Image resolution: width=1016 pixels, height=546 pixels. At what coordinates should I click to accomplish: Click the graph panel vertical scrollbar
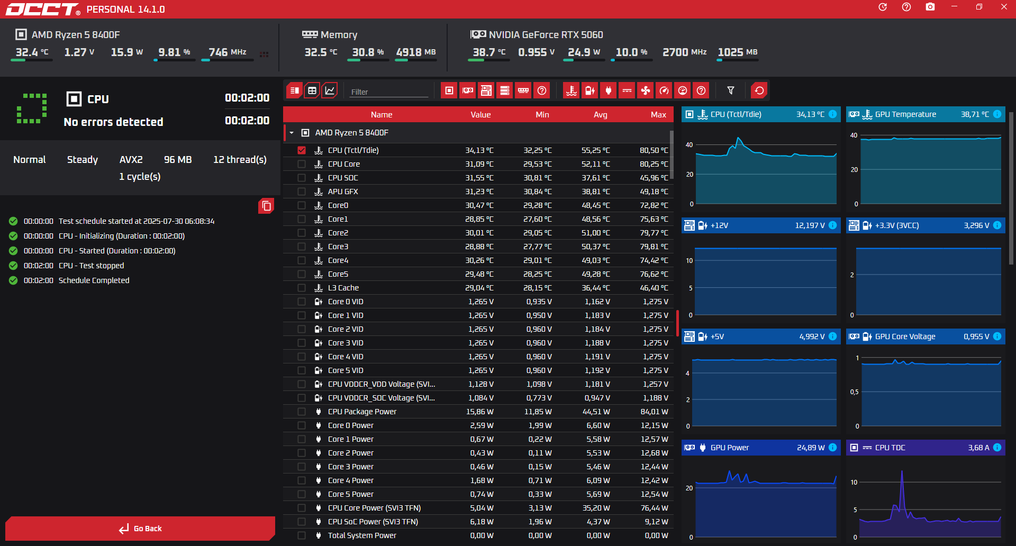(1011, 188)
